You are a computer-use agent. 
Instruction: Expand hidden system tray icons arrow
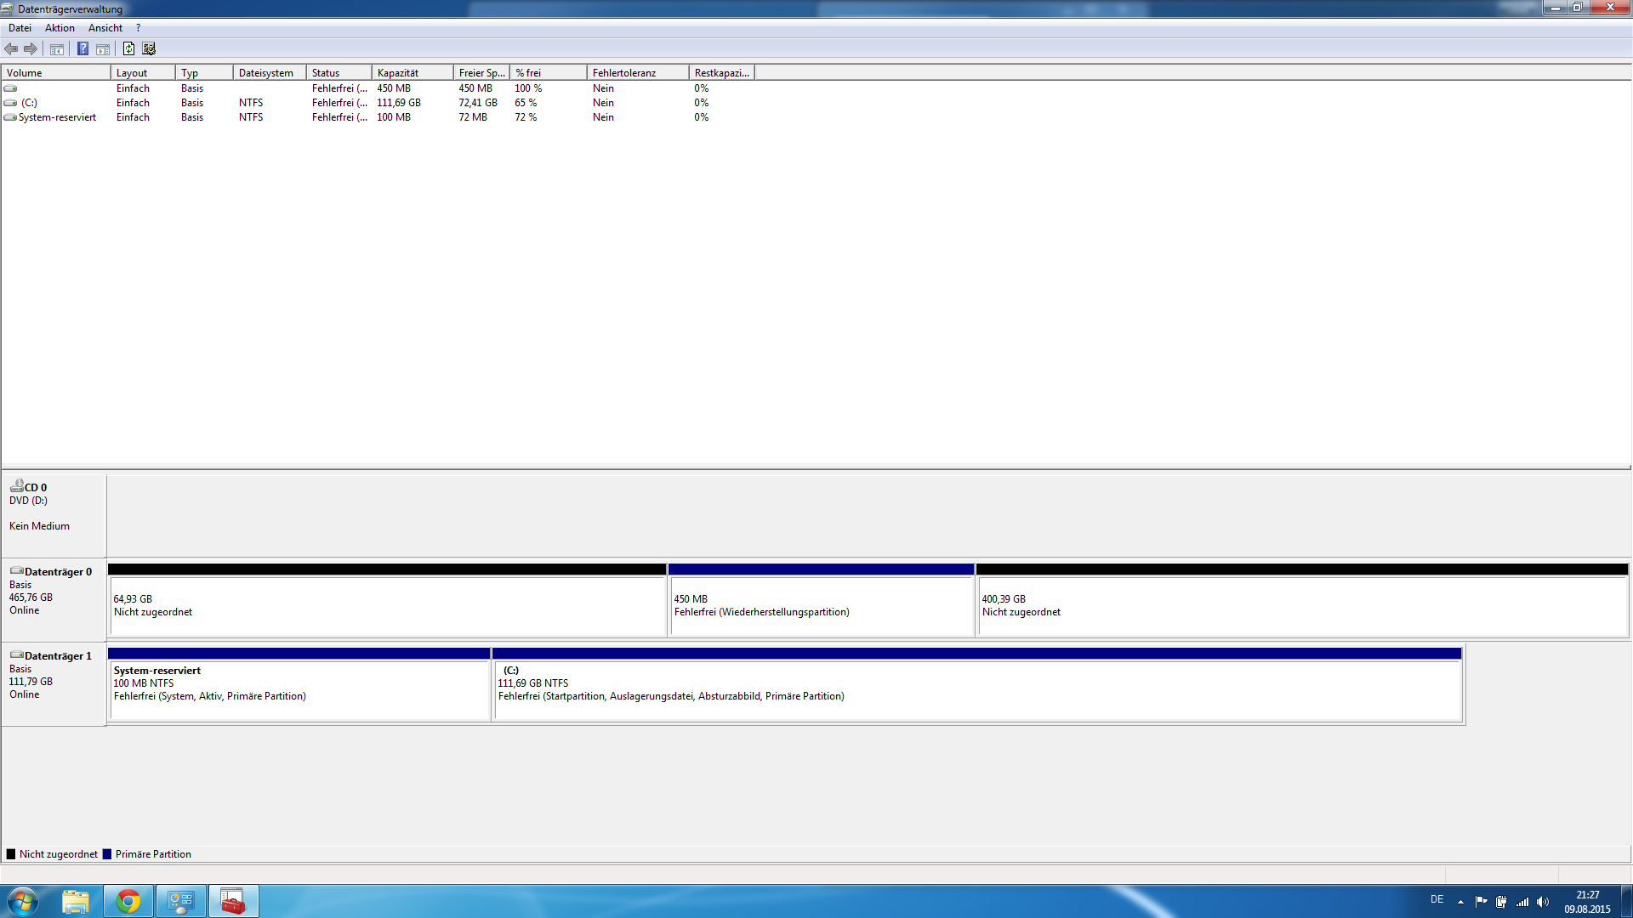click(x=1460, y=902)
